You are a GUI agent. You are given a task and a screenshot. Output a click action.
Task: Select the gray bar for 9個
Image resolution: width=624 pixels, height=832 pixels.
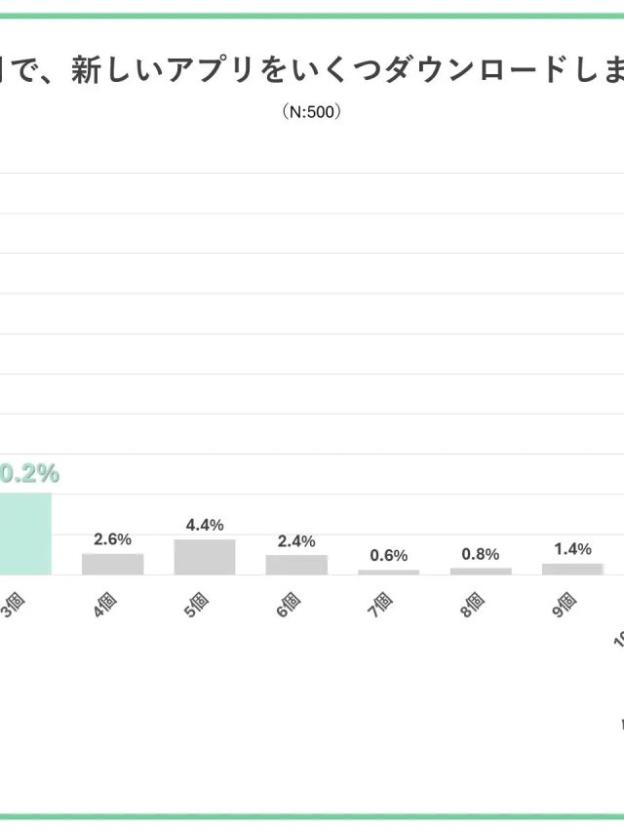pyautogui.click(x=572, y=569)
